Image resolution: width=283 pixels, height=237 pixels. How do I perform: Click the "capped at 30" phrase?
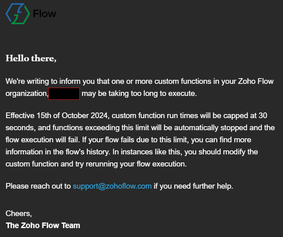(245, 116)
